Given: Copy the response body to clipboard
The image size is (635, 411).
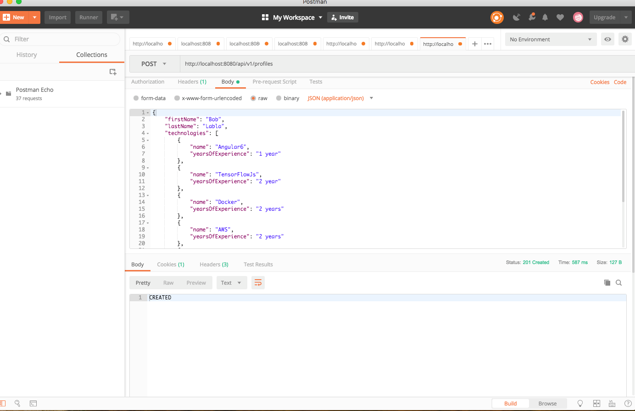Looking at the screenshot, I should point(607,282).
